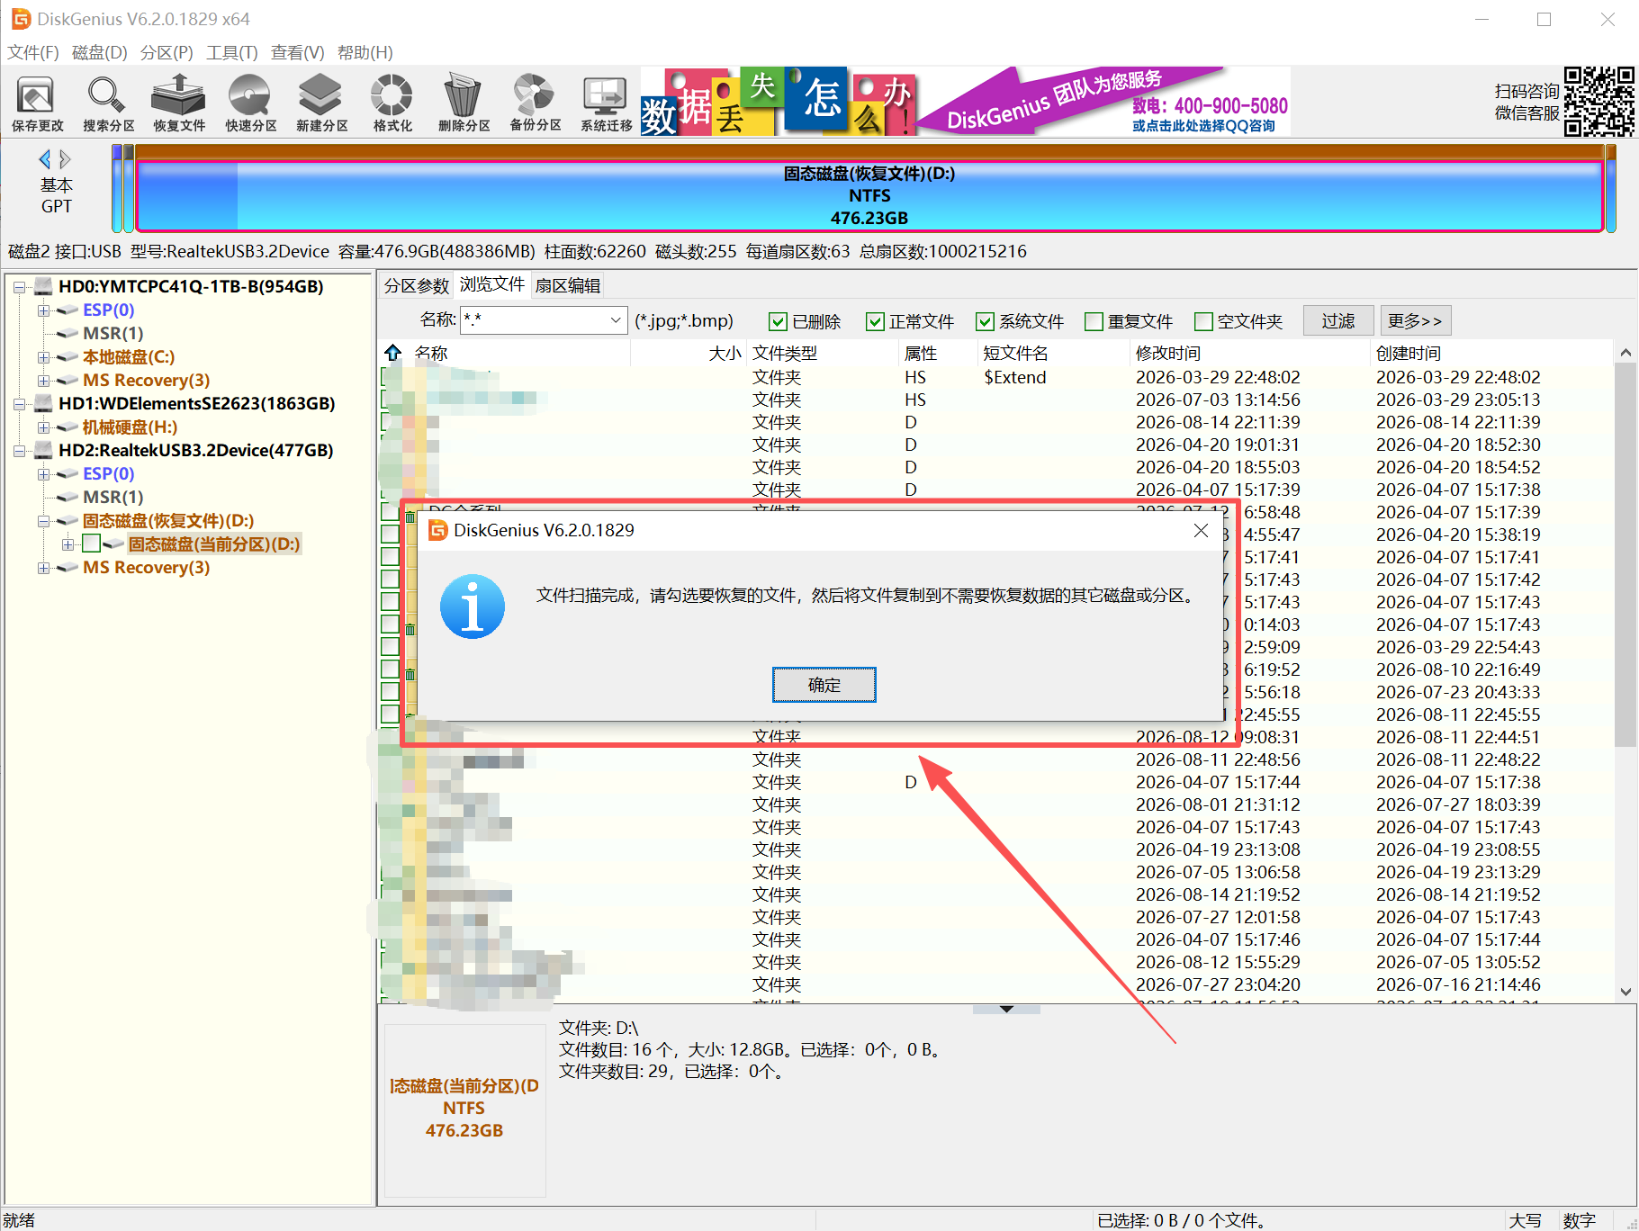1639x1231 pixels.
Task: Click the QQ consultation link in banner
Action: 1203,126
